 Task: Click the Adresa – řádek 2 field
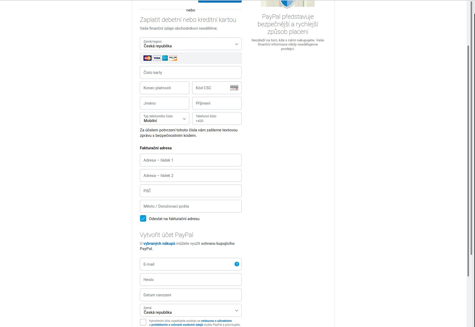click(x=191, y=175)
